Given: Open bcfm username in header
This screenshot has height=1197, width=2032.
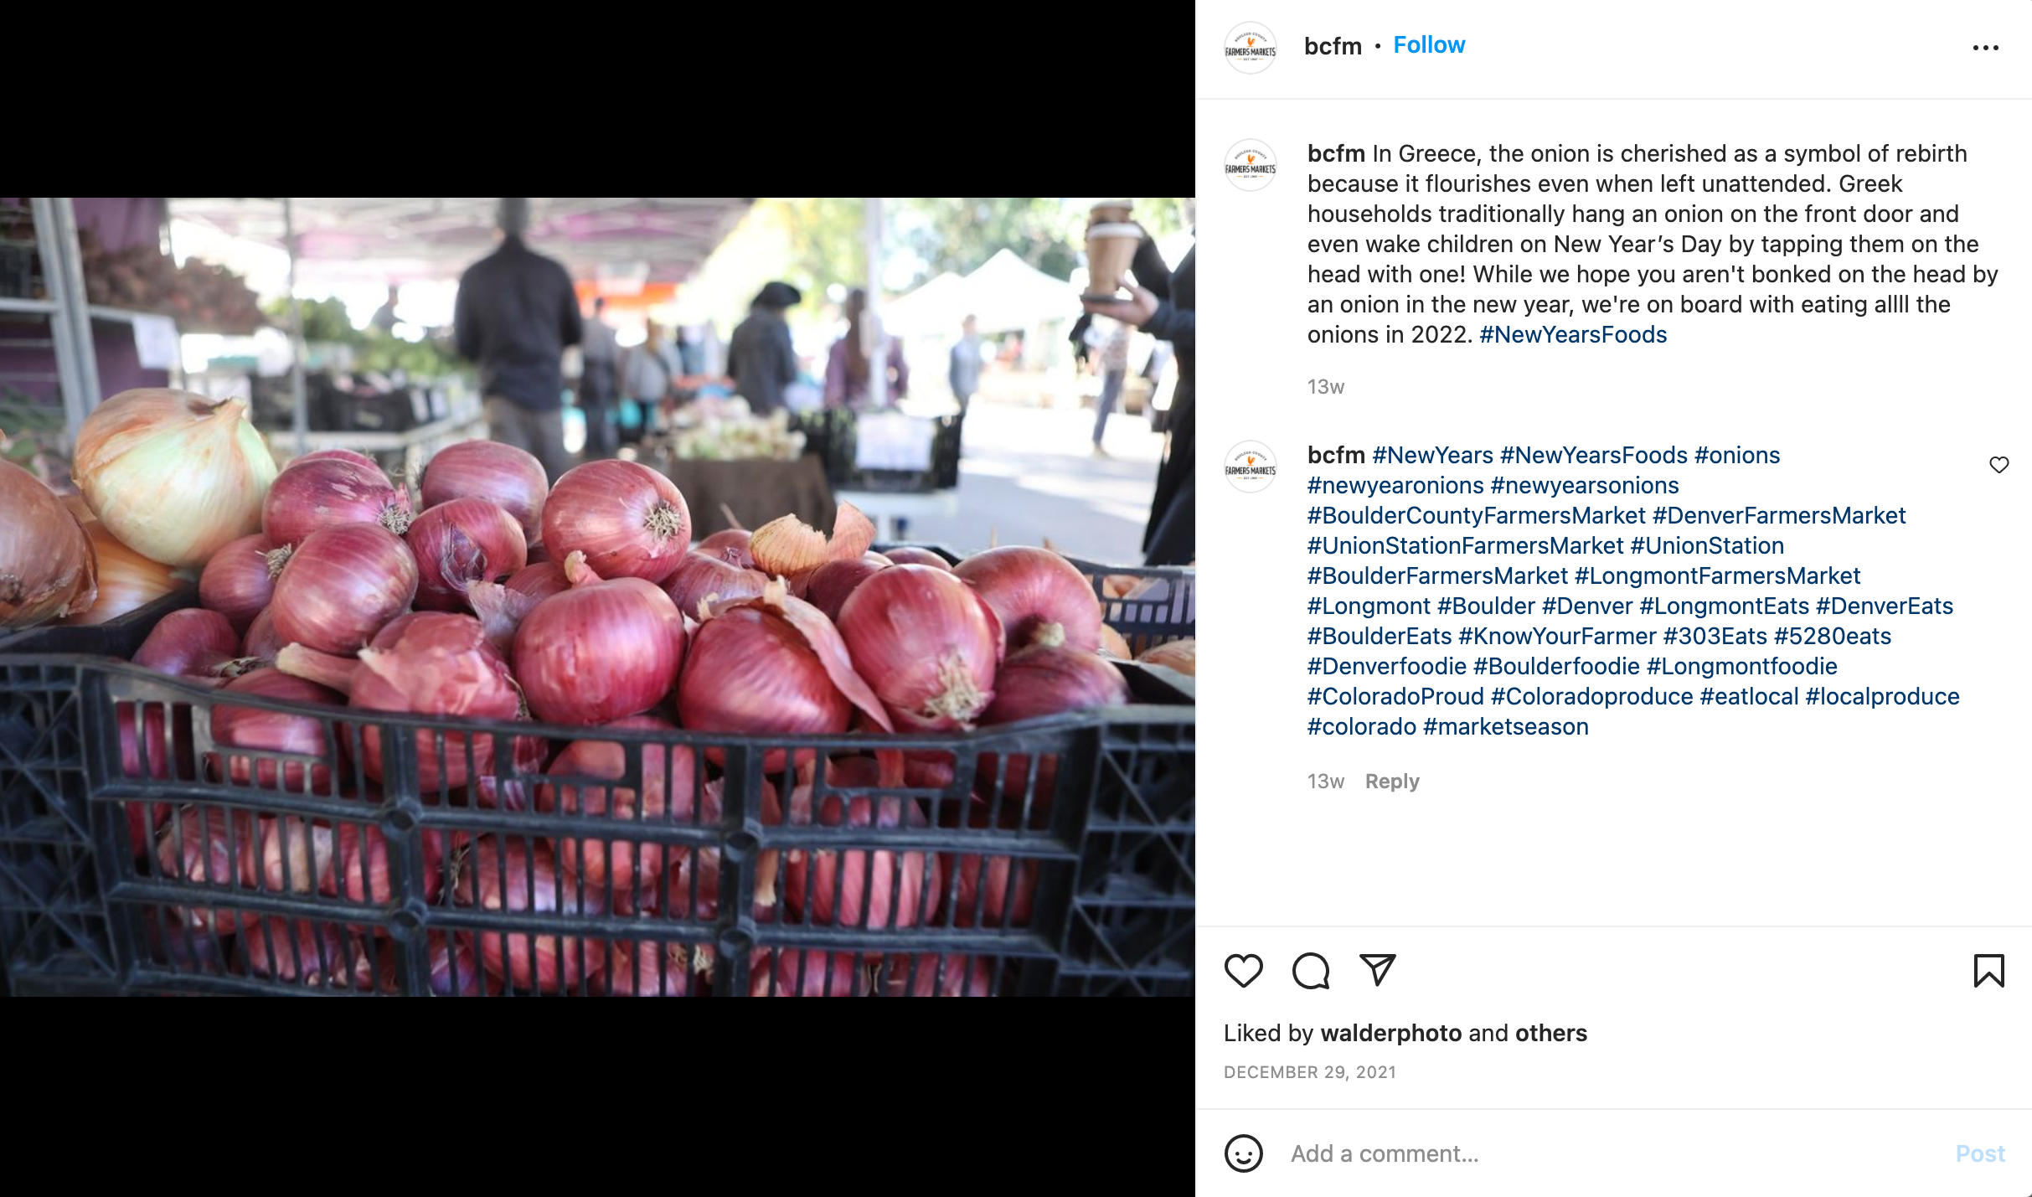Looking at the screenshot, I should point(1333,46).
